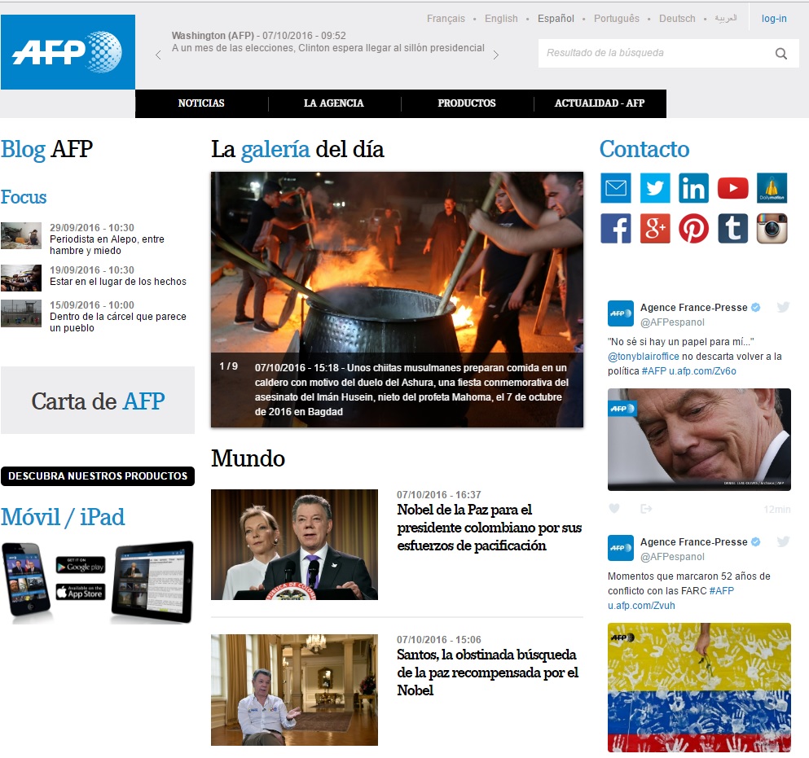Open the prison article thumbnail
This screenshot has width=809, height=758.
point(21,313)
